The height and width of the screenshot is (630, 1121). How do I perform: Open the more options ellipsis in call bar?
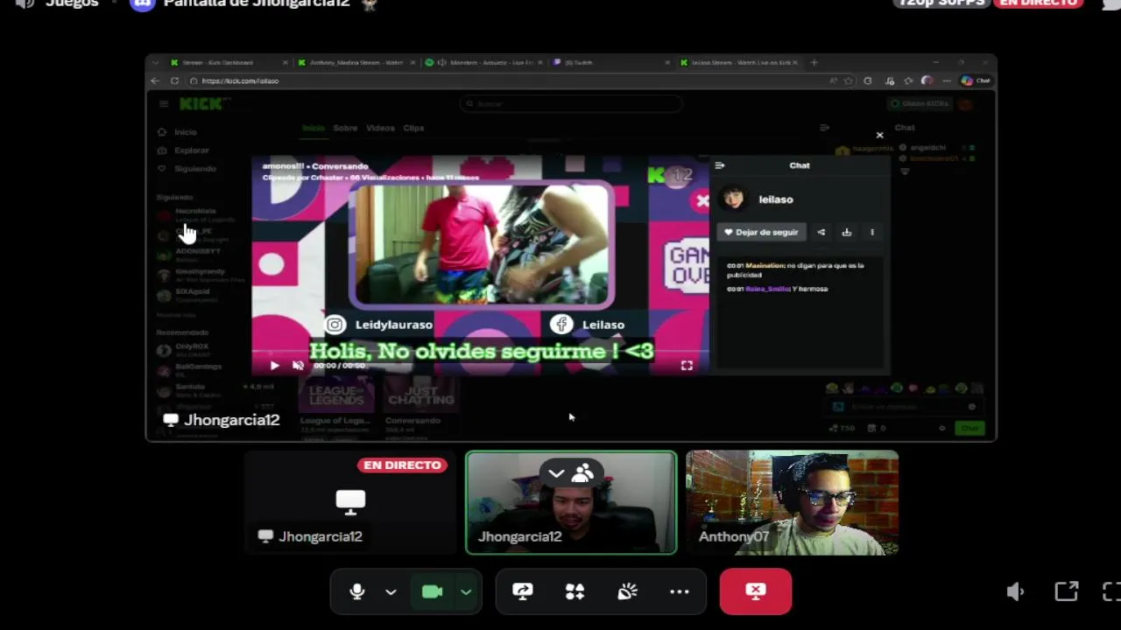(x=680, y=592)
